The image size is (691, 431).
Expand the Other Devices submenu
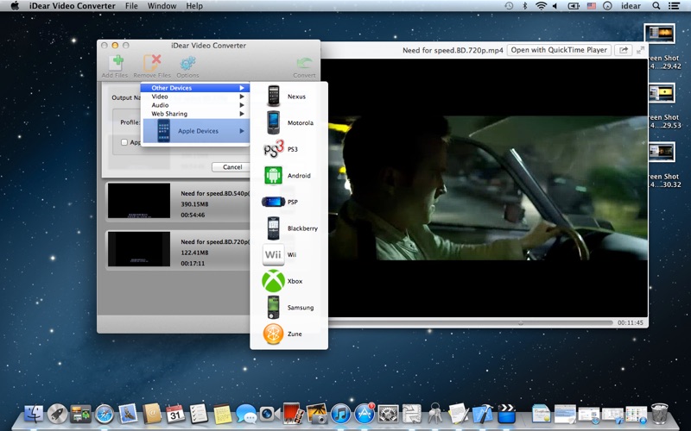195,88
